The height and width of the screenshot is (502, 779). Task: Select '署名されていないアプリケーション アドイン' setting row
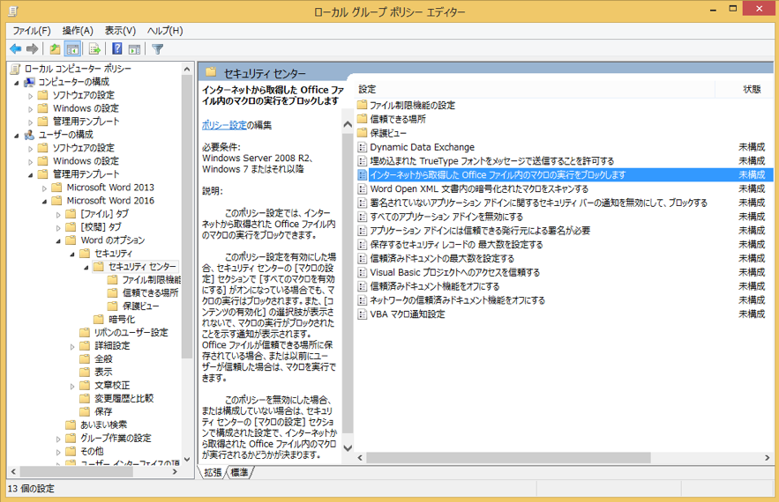(x=565, y=203)
